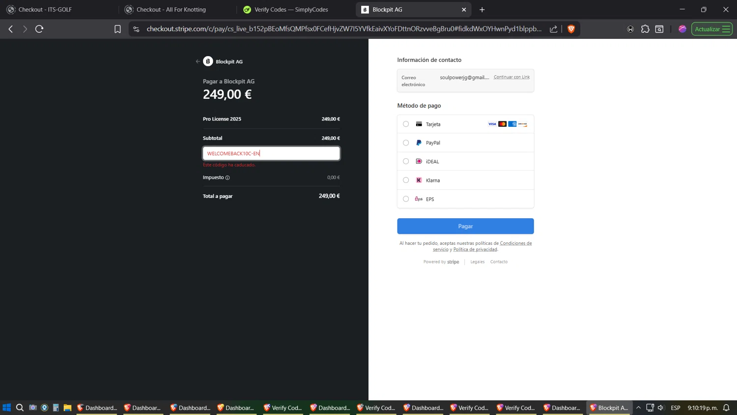Open Windows taskbar search
This screenshot has width=737, height=415.
(x=20, y=408)
